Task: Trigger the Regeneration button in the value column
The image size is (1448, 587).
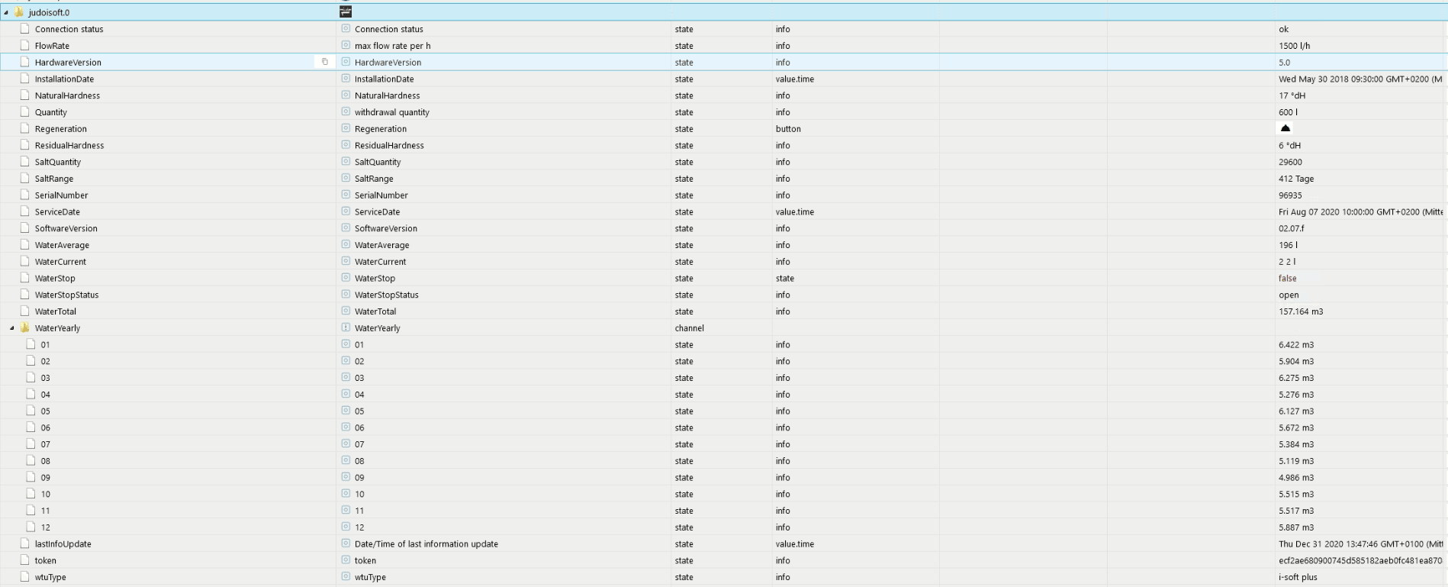Action: 1286,128
